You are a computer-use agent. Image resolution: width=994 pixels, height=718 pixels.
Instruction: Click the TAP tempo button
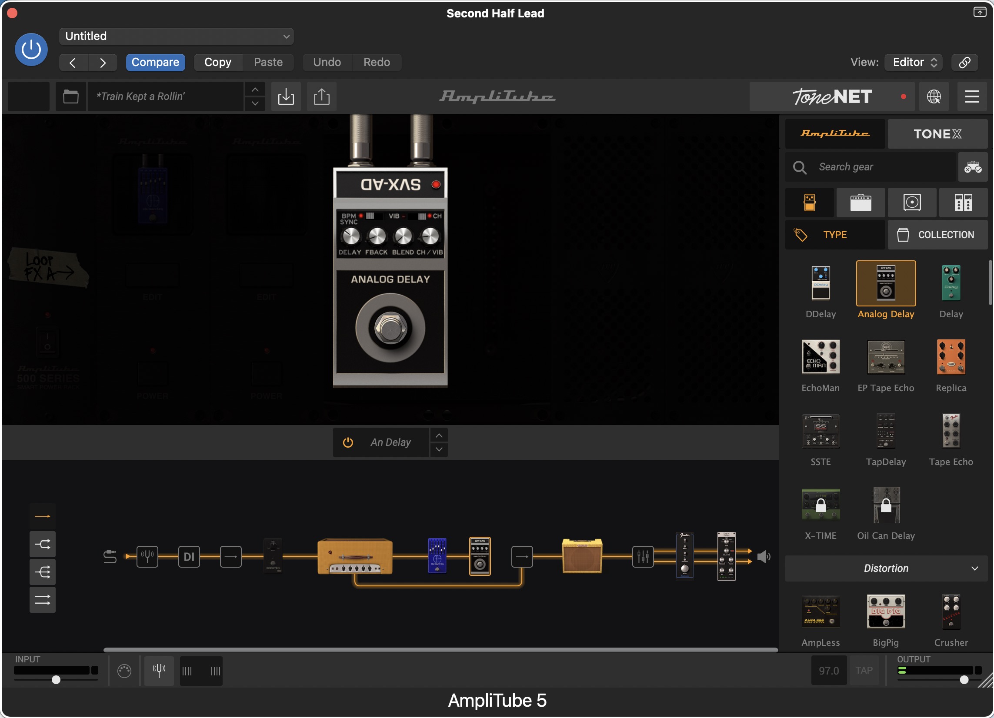coord(864,671)
